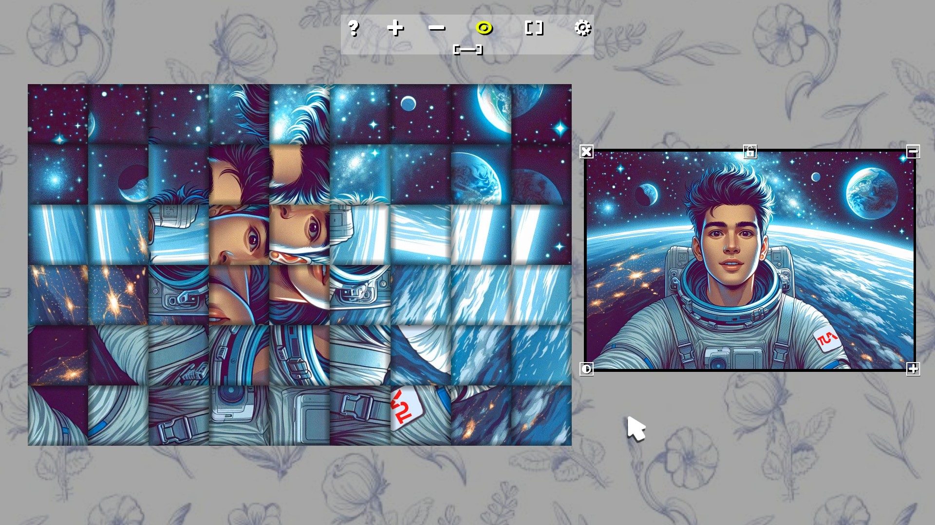This screenshot has height=525, width=935.
Task: Toggle the yellow eye preview icon
Action: pos(484,28)
